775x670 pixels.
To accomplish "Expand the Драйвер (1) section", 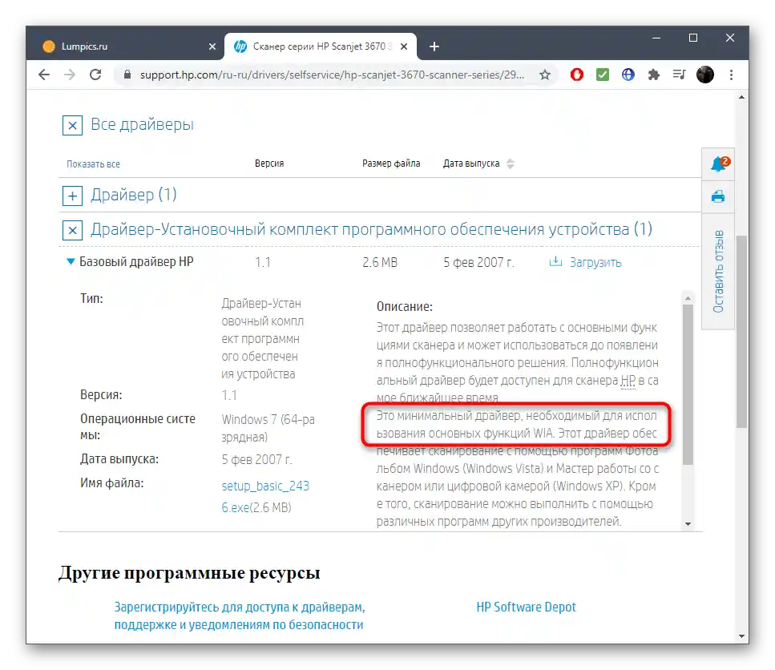I will [72, 196].
